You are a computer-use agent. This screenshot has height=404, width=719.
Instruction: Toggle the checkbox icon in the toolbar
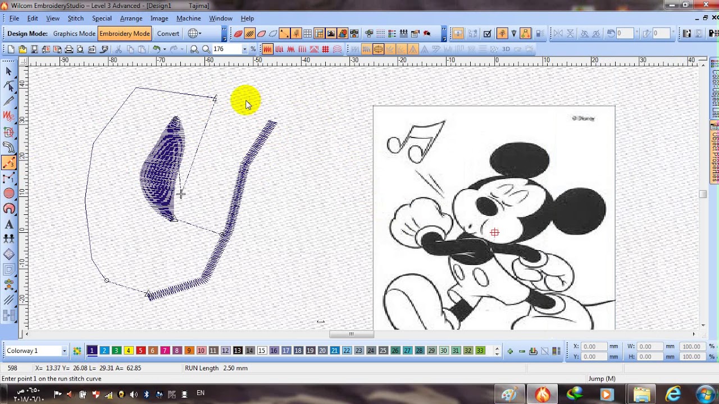pos(487,34)
